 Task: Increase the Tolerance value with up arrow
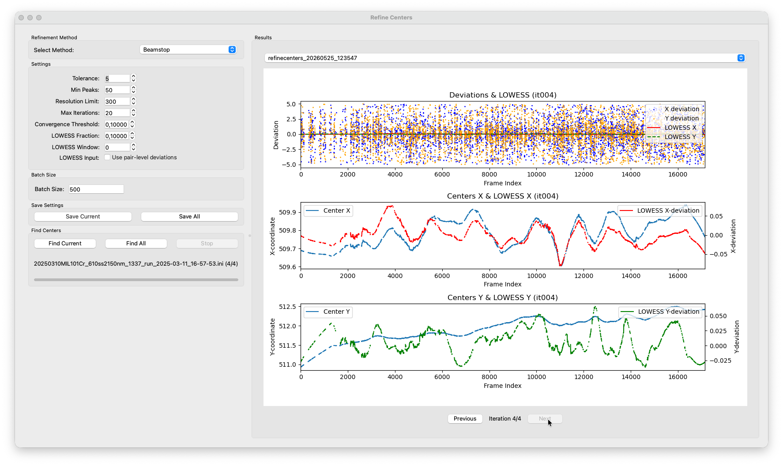coord(133,76)
